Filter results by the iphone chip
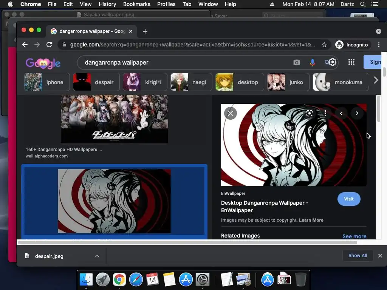Viewport: 387px width, 290px height. point(47,82)
